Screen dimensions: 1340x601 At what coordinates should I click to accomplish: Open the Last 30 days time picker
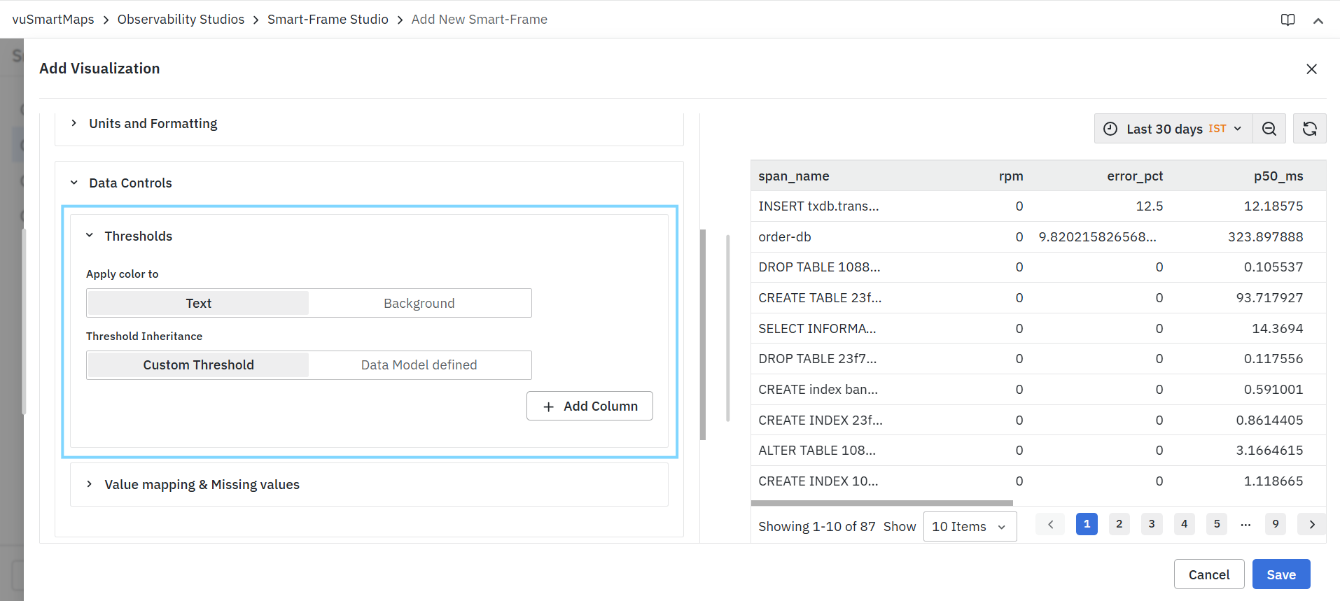point(1173,129)
